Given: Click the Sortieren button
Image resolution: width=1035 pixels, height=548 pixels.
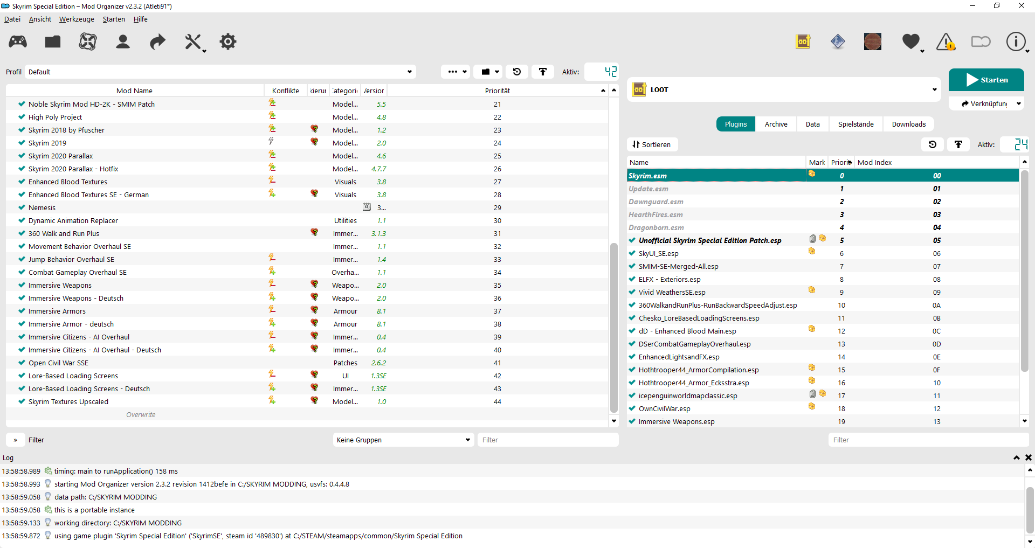Looking at the screenshot, I should click(x=652, y=144).
